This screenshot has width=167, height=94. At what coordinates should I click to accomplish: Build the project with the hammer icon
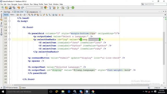(x=50, y=8)
